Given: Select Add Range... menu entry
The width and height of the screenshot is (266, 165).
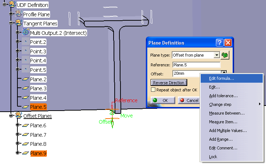Looking at the screenshot, I should (232, 139).
